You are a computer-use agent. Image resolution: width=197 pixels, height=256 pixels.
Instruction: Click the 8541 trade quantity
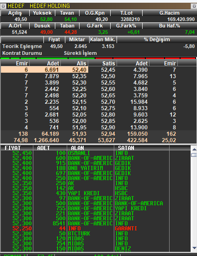coord(59,224)
